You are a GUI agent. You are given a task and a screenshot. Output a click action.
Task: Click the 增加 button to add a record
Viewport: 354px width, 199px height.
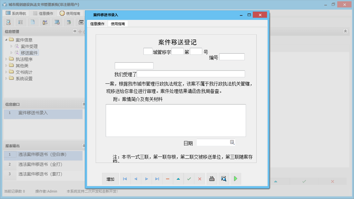(110, 179)
